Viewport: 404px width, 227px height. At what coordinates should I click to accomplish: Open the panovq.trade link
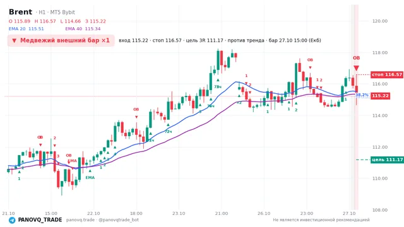(80, 220)
